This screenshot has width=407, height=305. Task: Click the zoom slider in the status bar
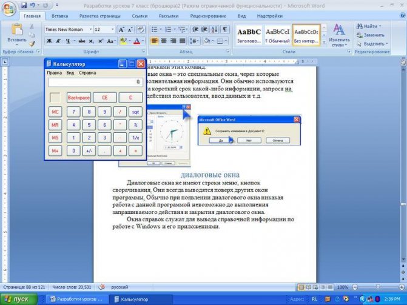pos(375,287)
